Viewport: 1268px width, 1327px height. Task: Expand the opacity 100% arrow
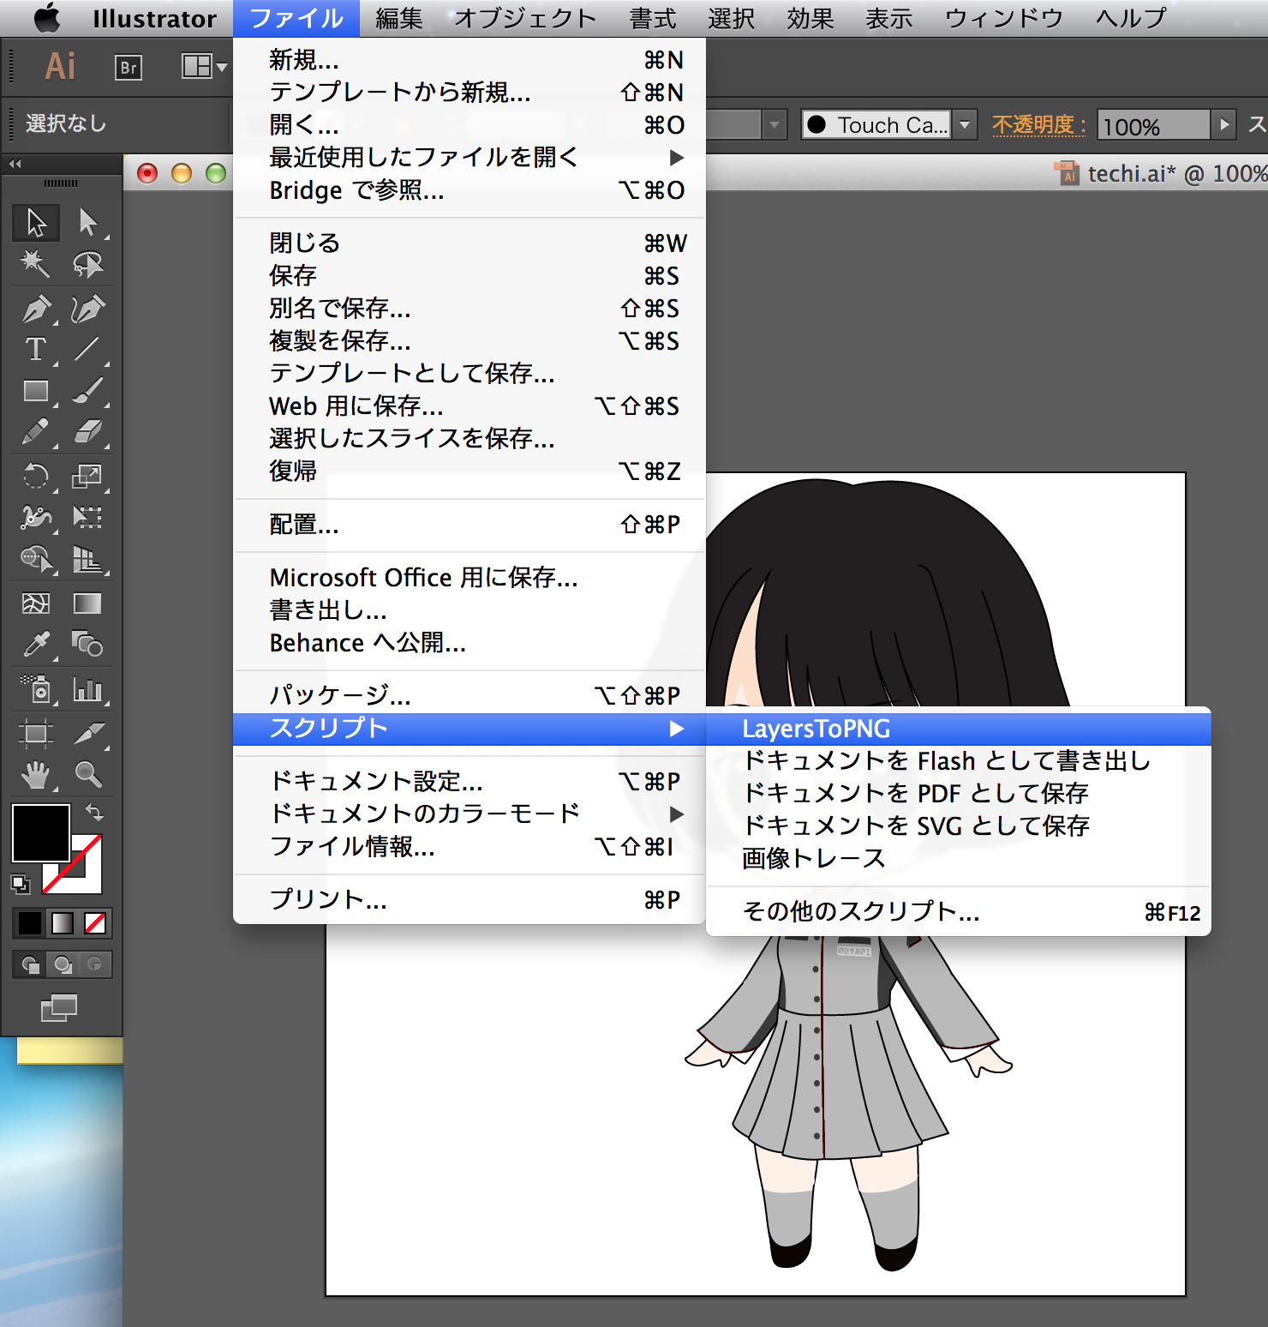point(1224,124)
